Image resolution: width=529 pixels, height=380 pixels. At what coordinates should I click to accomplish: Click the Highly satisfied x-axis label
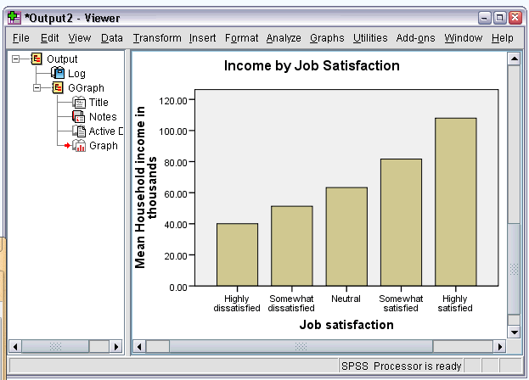(455, 304)
